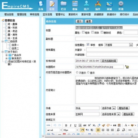The height and width of the screenshot is (138, 138).
Task: Click the 颜色 title color field
Action: [x=131, y=32]
